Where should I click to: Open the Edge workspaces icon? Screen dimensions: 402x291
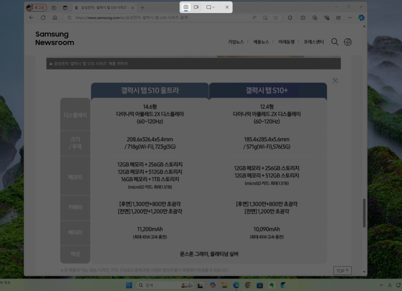point(54,7)
